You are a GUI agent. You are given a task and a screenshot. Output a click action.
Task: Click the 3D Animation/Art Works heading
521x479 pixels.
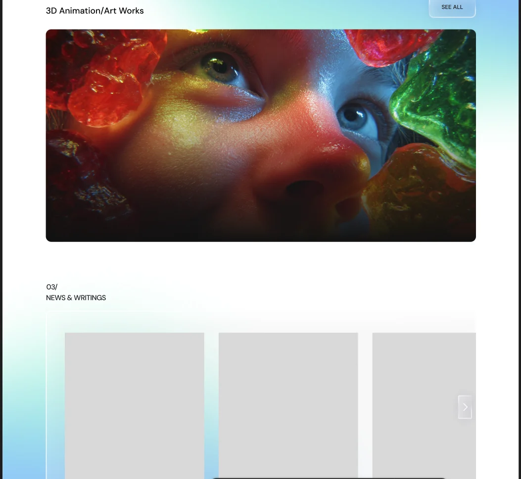coord(95,10)
